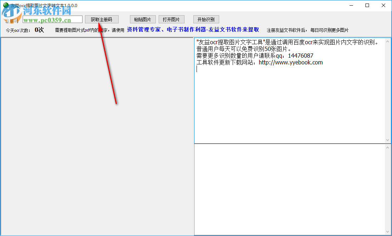Minimize the OCR tool window
The image size is (392, 236).
click(351, 5)
